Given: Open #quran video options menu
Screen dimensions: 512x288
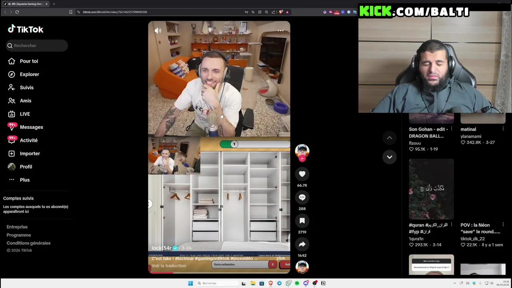Looking at the screenshot, I should coord(452,224).
